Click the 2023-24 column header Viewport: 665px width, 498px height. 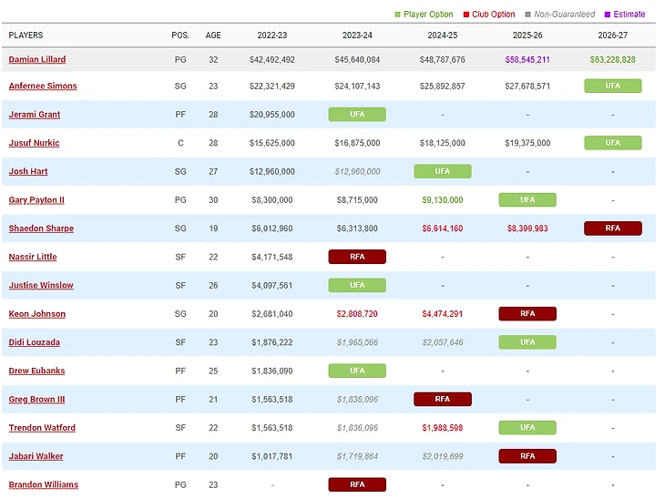(357, 36)
